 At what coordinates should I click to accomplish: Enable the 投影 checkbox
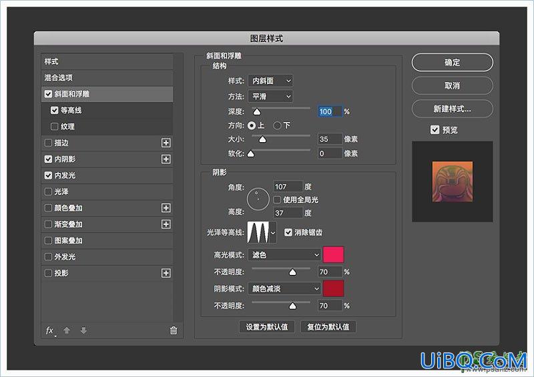[48, 273]
